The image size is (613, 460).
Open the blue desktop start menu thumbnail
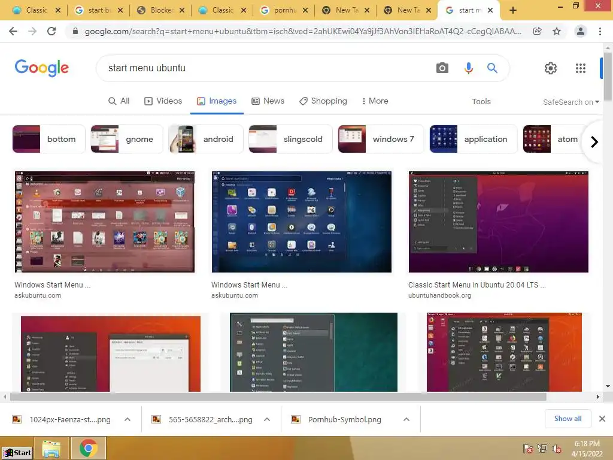tap(302, 222)
